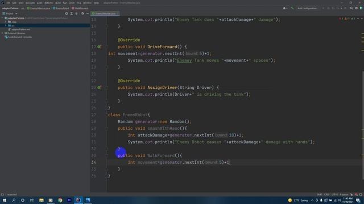Expand External Libraries node
The image size is (364, 204).
click(2, 33)
